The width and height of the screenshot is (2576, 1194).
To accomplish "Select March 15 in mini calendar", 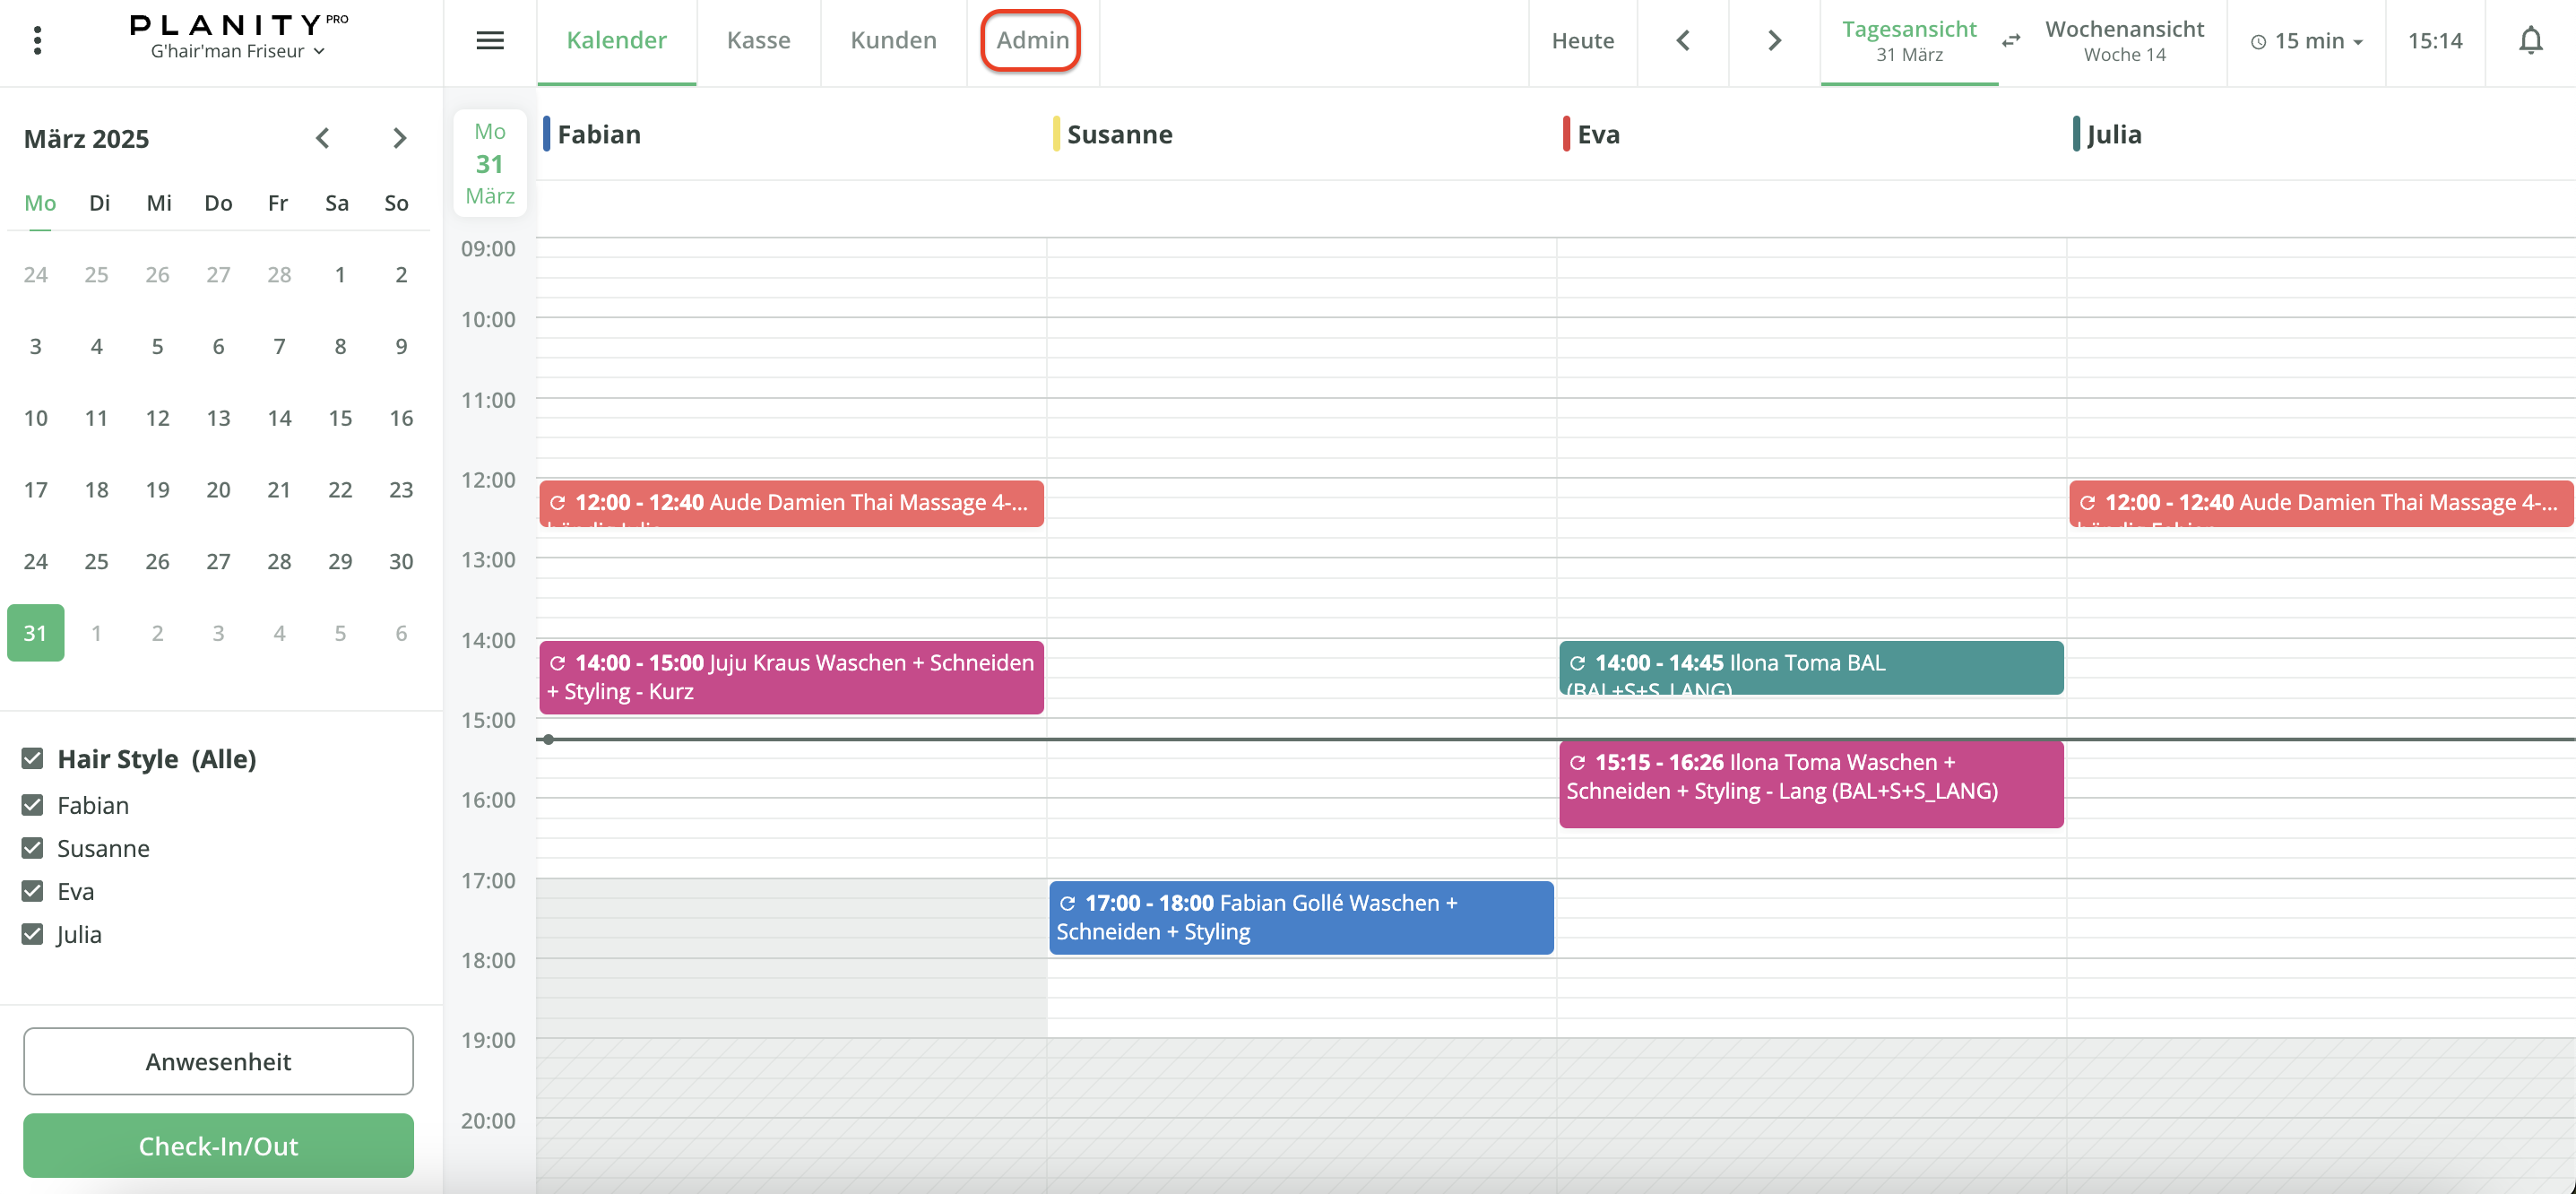I will click(x=340, y=418).
